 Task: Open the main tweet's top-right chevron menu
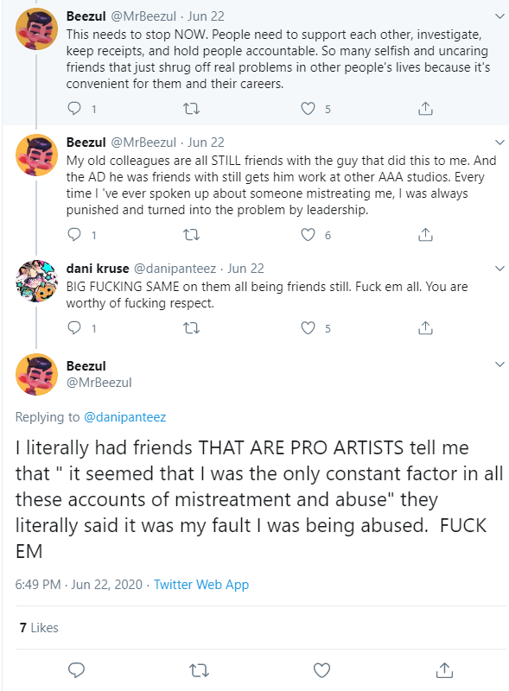coord(499,364)
